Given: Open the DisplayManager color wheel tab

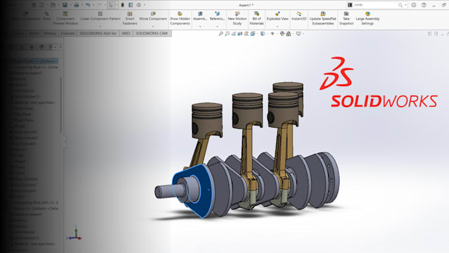Looking at the screenshot, I should point(42,47).
